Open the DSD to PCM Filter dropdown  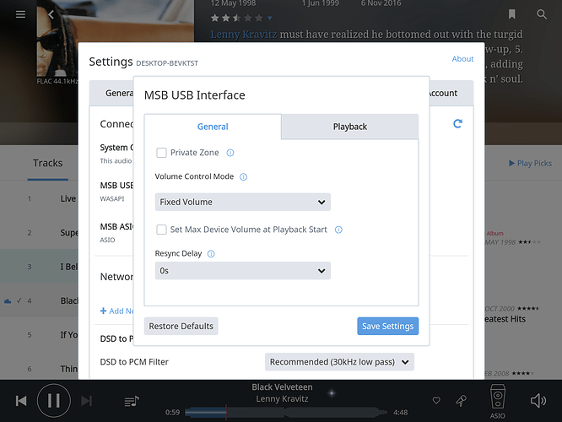[339, 362]
